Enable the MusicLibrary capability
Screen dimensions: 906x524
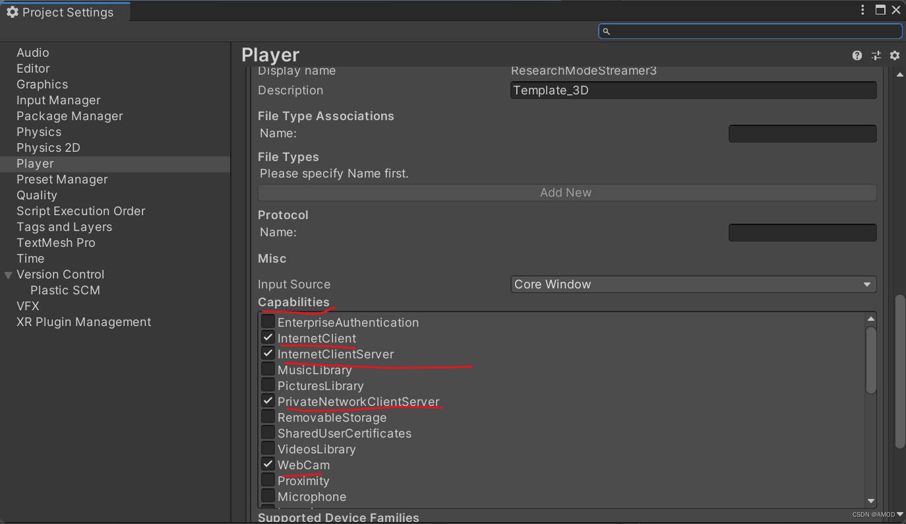click(268, 369)
